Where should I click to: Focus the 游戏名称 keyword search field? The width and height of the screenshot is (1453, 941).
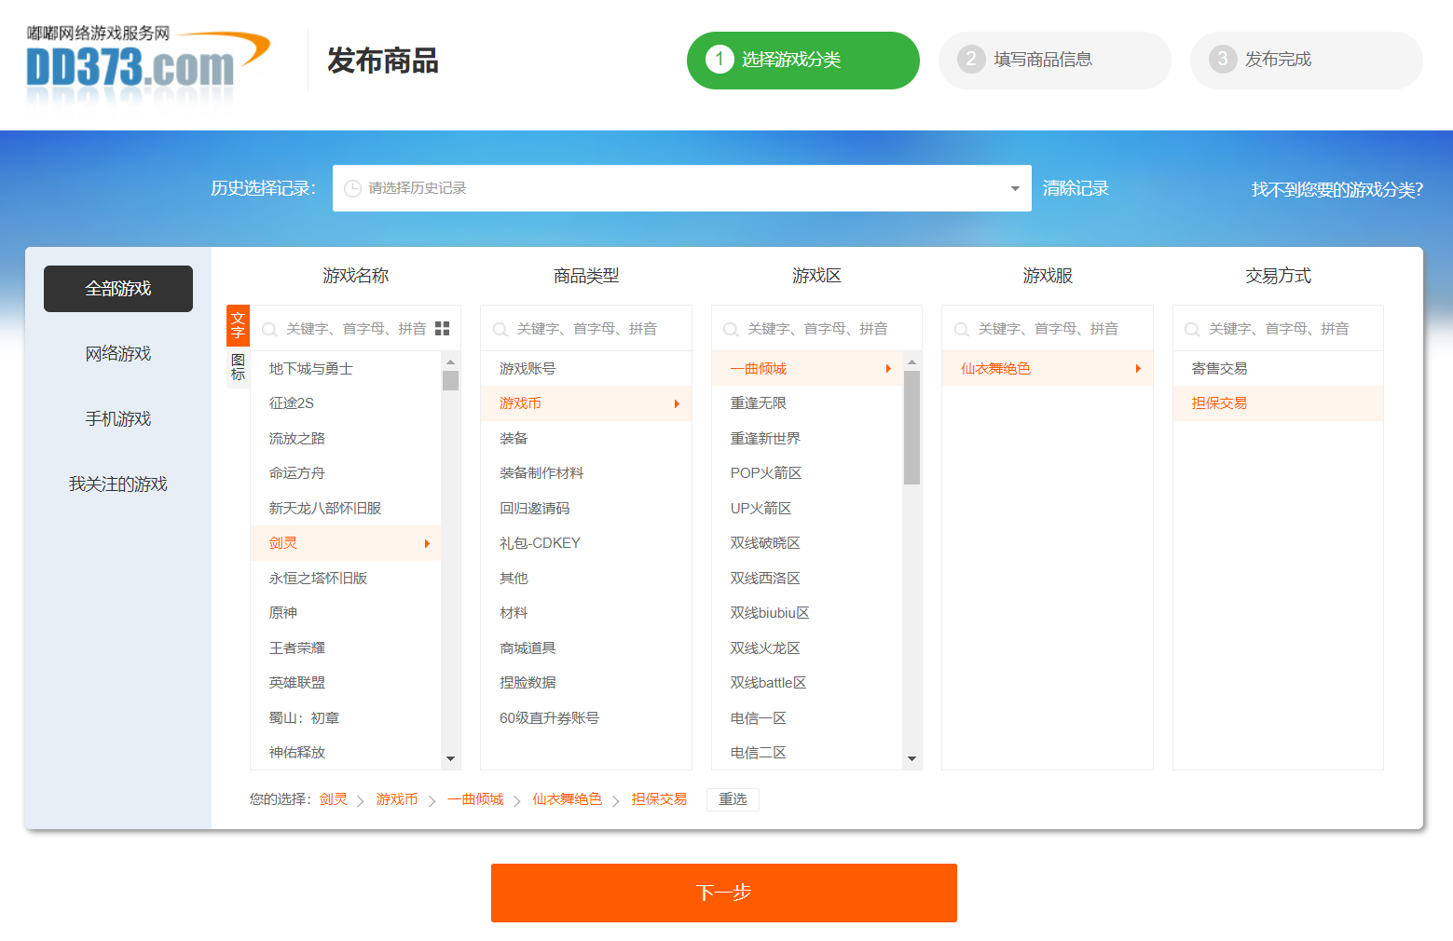click(356, 329)
